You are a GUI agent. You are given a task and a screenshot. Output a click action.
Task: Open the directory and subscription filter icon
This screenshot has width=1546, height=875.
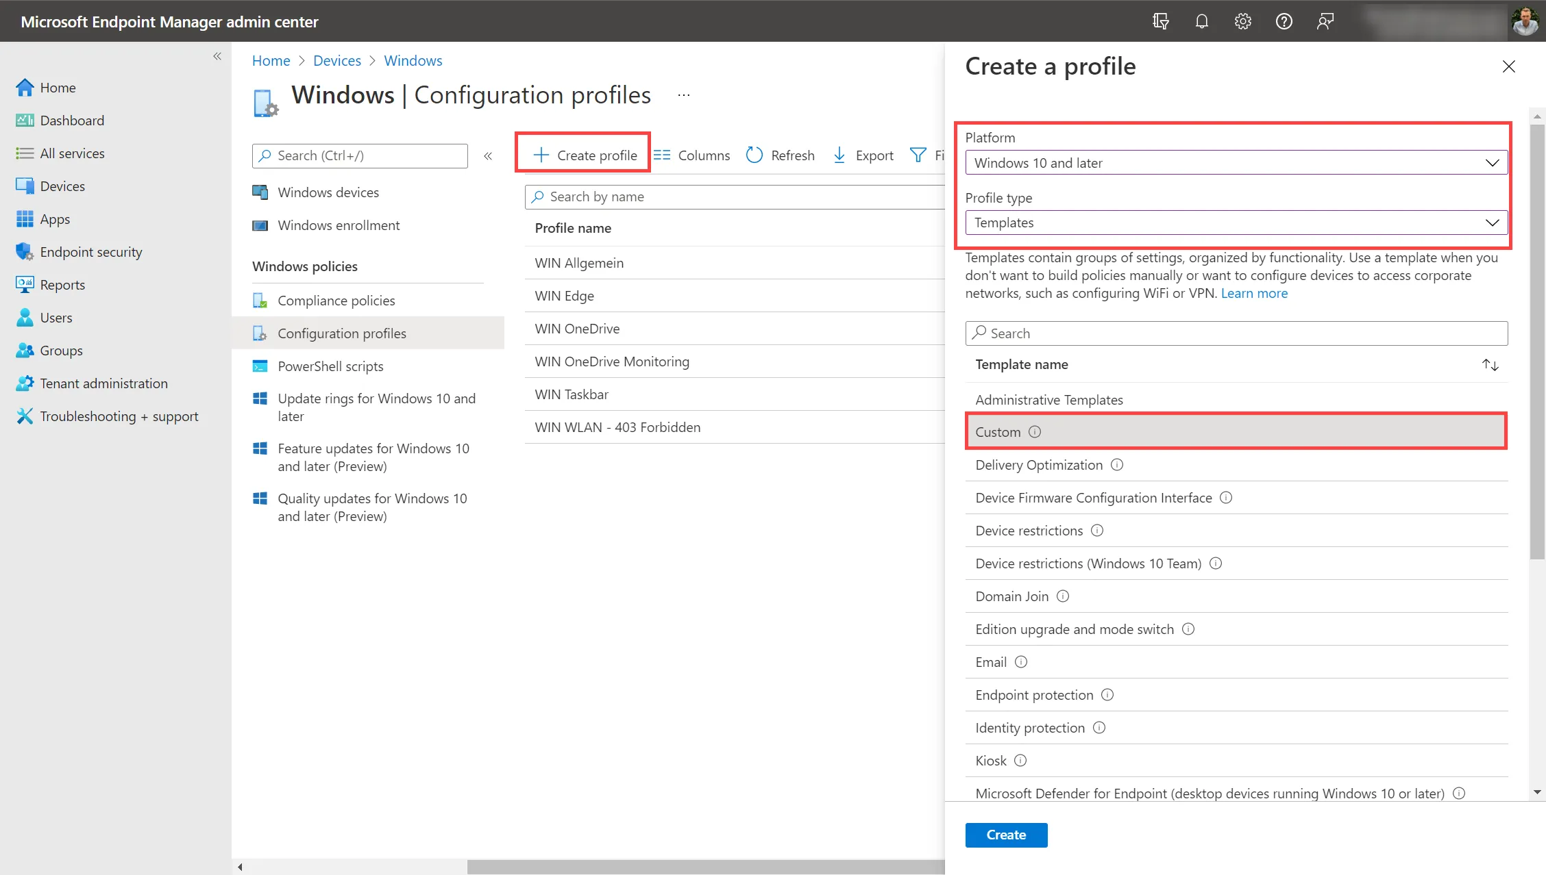pos(1160,21)
